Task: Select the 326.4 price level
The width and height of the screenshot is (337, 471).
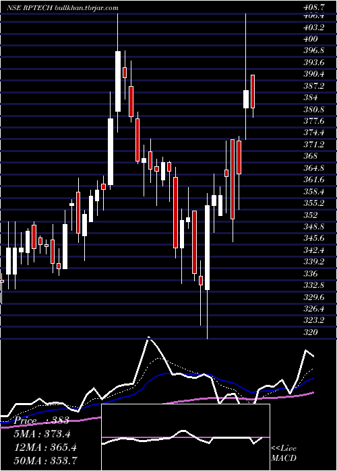Action: click(314, 309)
